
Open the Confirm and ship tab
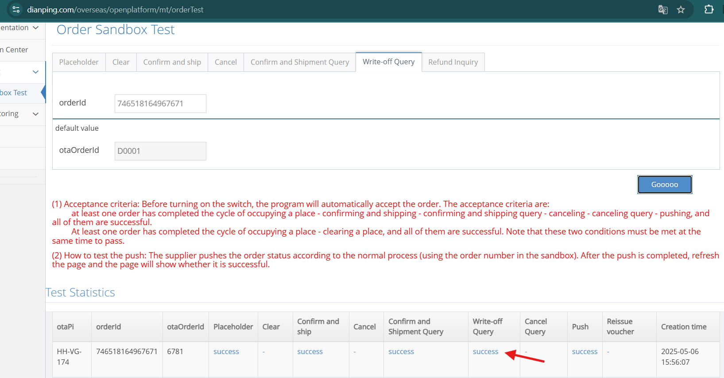pyautogui.click(x=172, y=62)
